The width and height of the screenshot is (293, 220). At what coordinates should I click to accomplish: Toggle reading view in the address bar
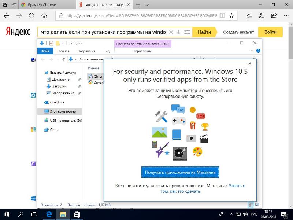222,16
